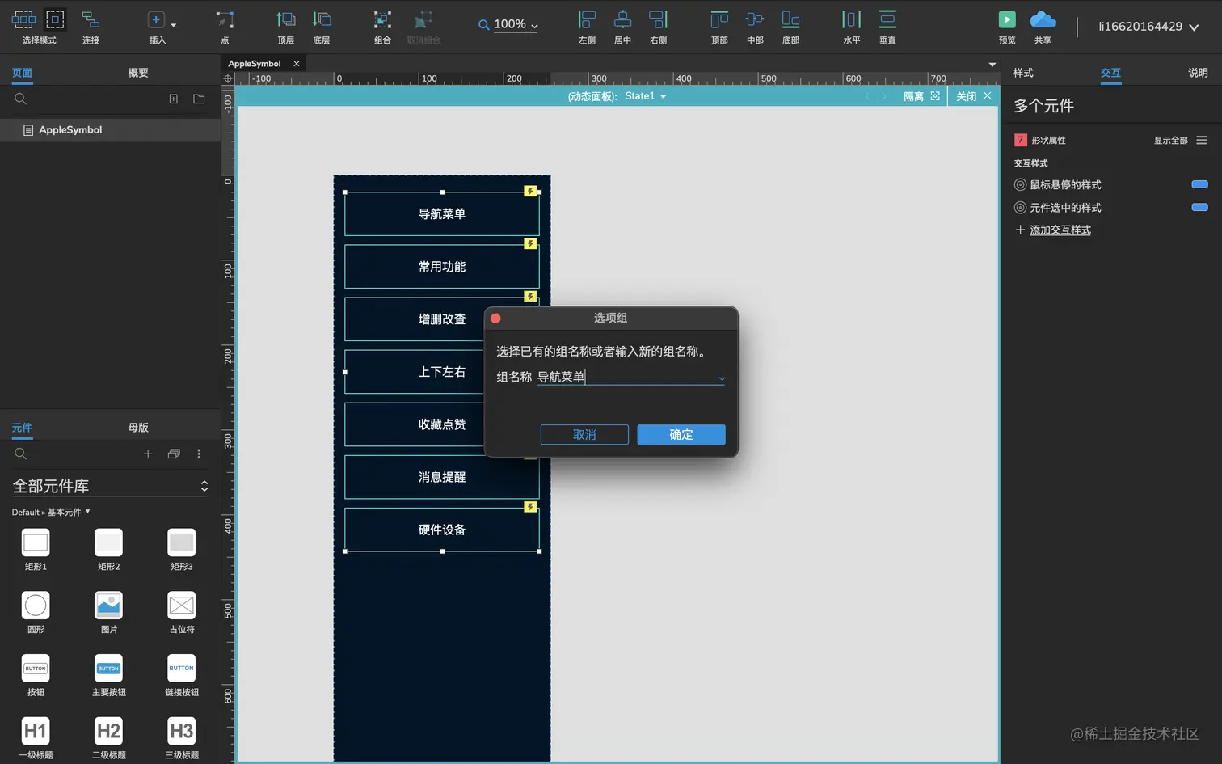Expand the Default » 基本元件 category

pyautogui.click(x=51, y=512)
